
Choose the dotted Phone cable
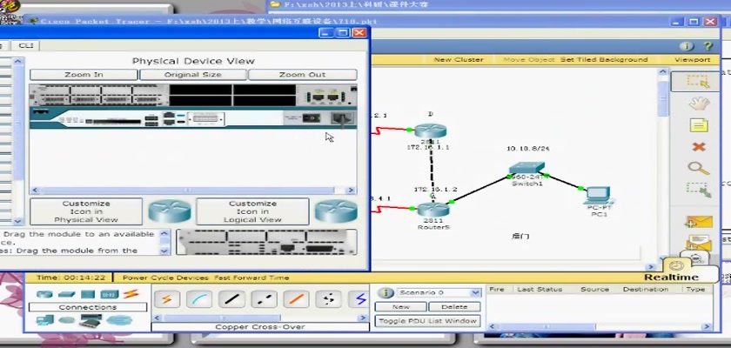328,299
